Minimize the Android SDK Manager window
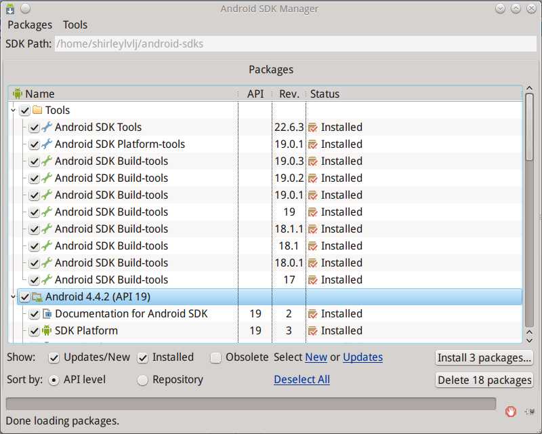The image size is (542, 434). tap(500, 9)
